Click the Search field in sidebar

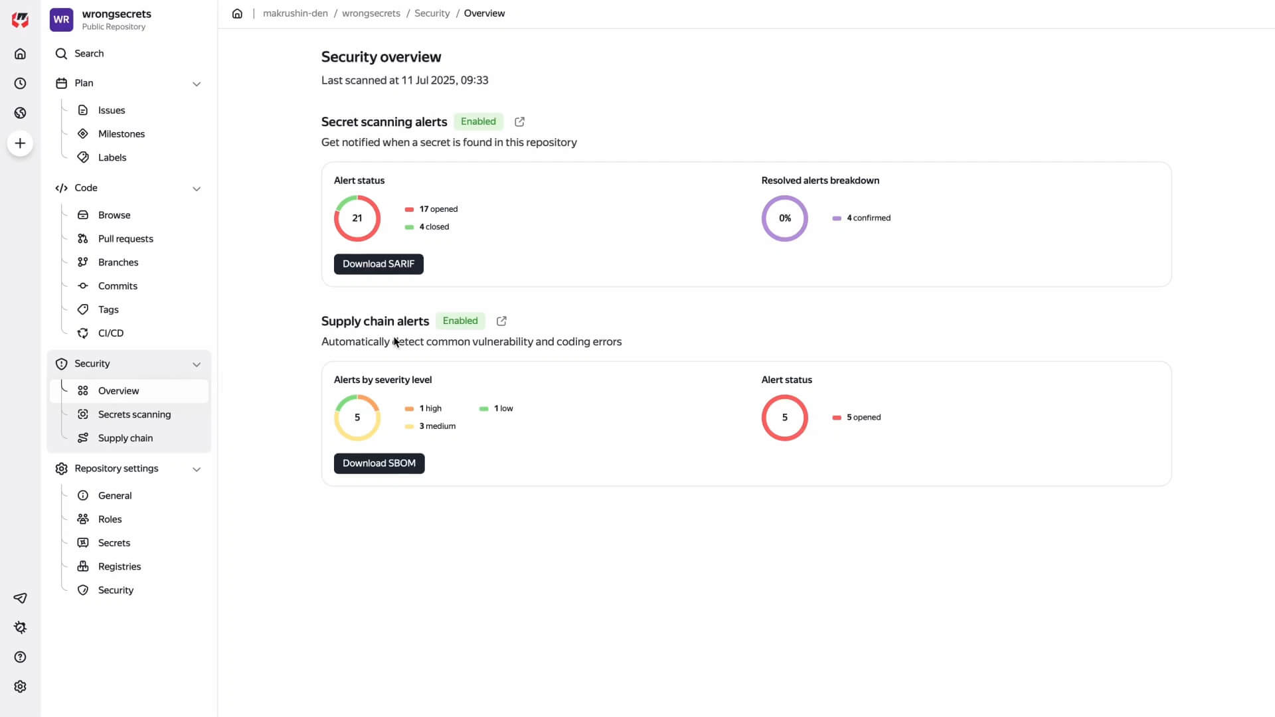pos(89,54)
